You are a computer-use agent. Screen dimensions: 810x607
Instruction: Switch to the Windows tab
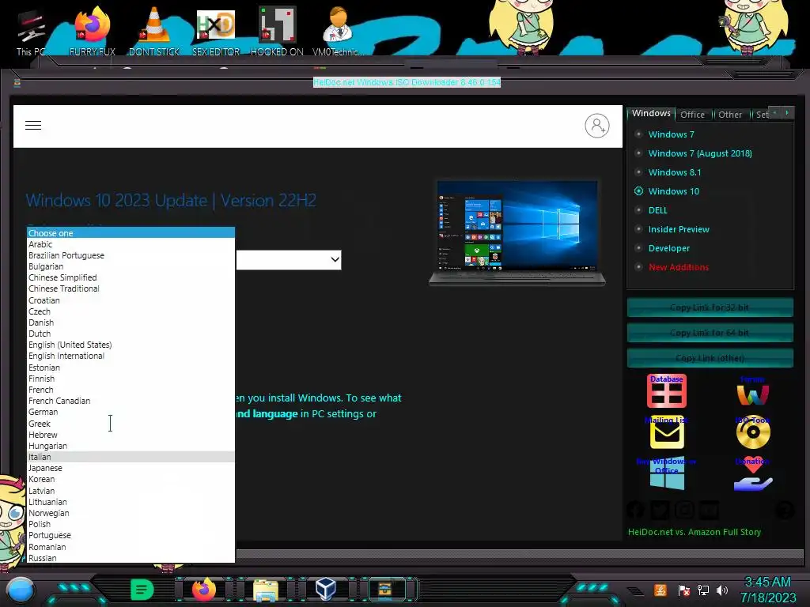tap(651, 113)
